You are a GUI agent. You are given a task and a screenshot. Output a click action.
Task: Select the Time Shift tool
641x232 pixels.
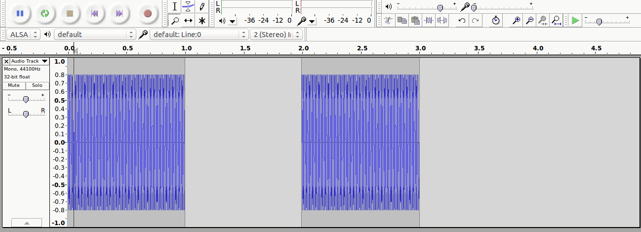(x=188, y=21)
